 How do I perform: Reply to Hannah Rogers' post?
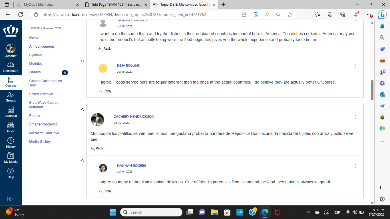(x=105, y=191)
